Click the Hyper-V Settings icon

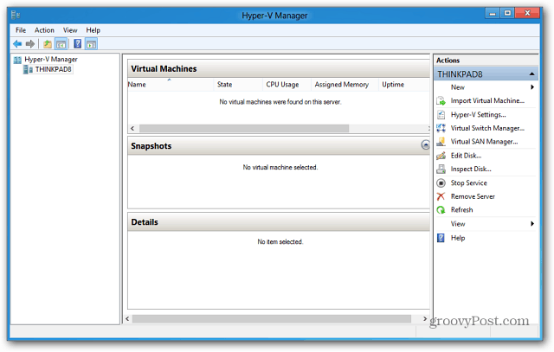point(441,115)
